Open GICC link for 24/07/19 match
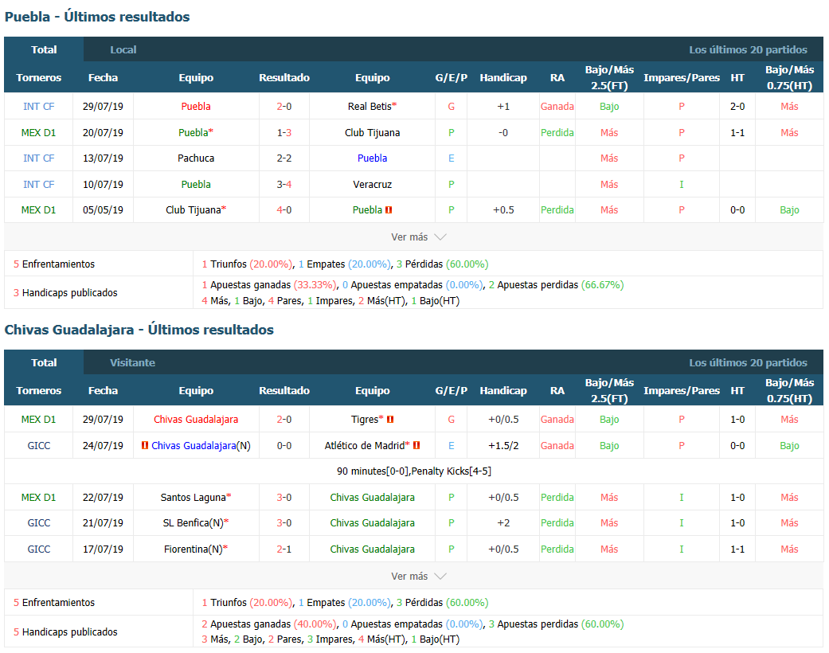This screenshot has height=653, width=829. [38, 446]
